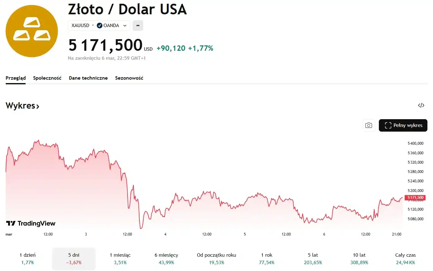The width and height of the screenshot is (433, 271).
Task: Select Od początku roku range
Action: [216, 259]
